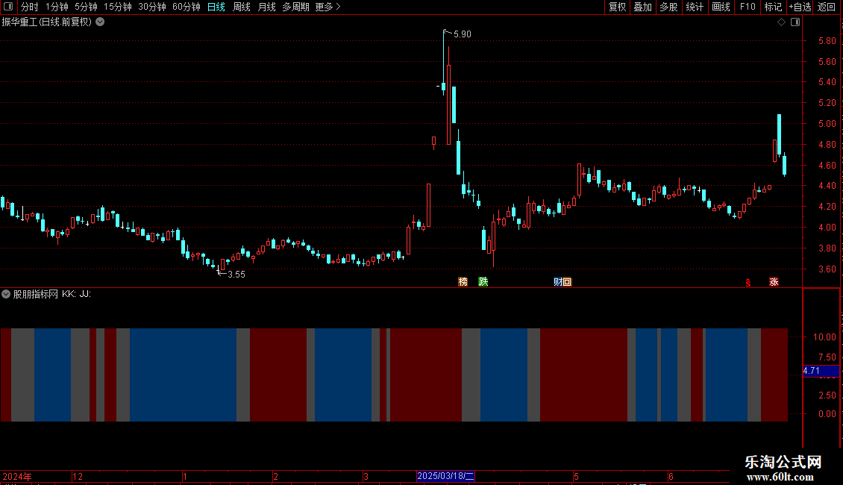This screenshot has height=485, width=843.
Task: Click the 3.55 low price label
Action: [236, 275]
